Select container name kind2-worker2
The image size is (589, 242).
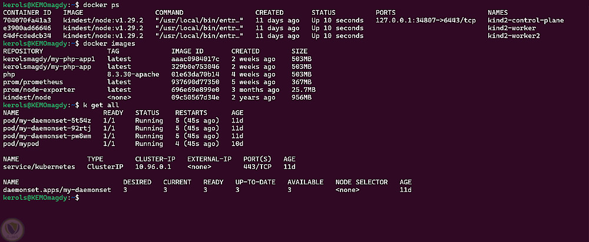tap(514, 36)
